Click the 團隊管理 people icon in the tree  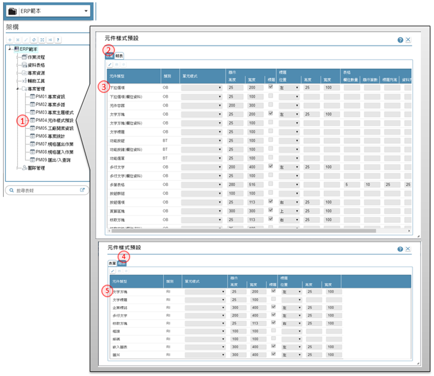point(24,168)
